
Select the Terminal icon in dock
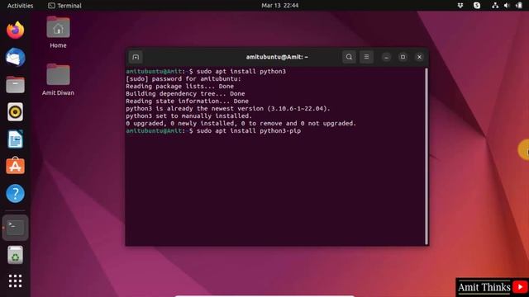(15, 228)
